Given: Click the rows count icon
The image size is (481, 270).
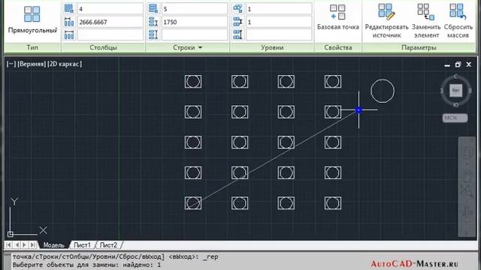Looking at the screenshot, I should (153, 8).
